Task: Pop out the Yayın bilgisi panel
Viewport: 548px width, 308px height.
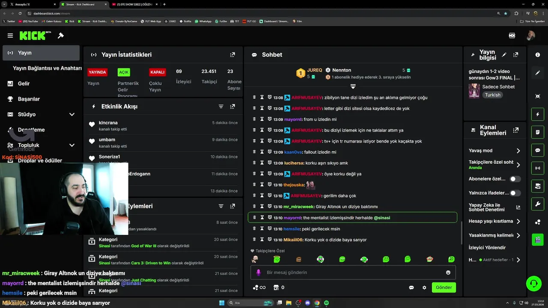Action: [516, 55]
